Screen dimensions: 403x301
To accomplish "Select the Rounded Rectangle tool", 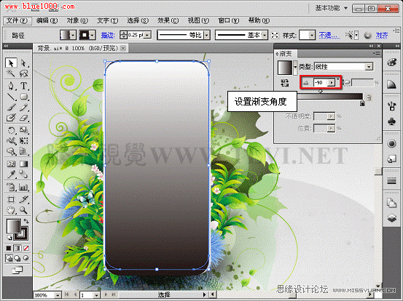I will click(23, 97).
